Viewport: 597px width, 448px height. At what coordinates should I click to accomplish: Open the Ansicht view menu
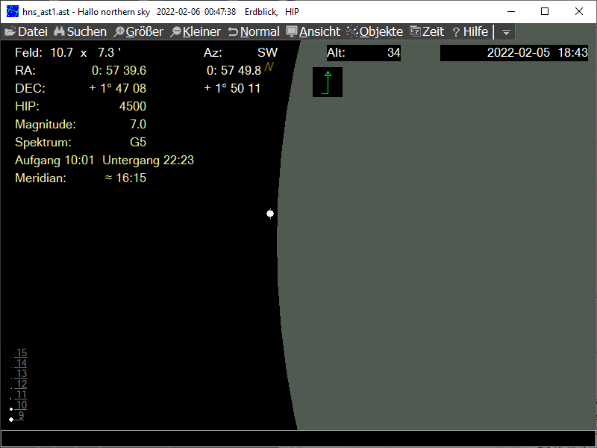(x=313, y=32)
